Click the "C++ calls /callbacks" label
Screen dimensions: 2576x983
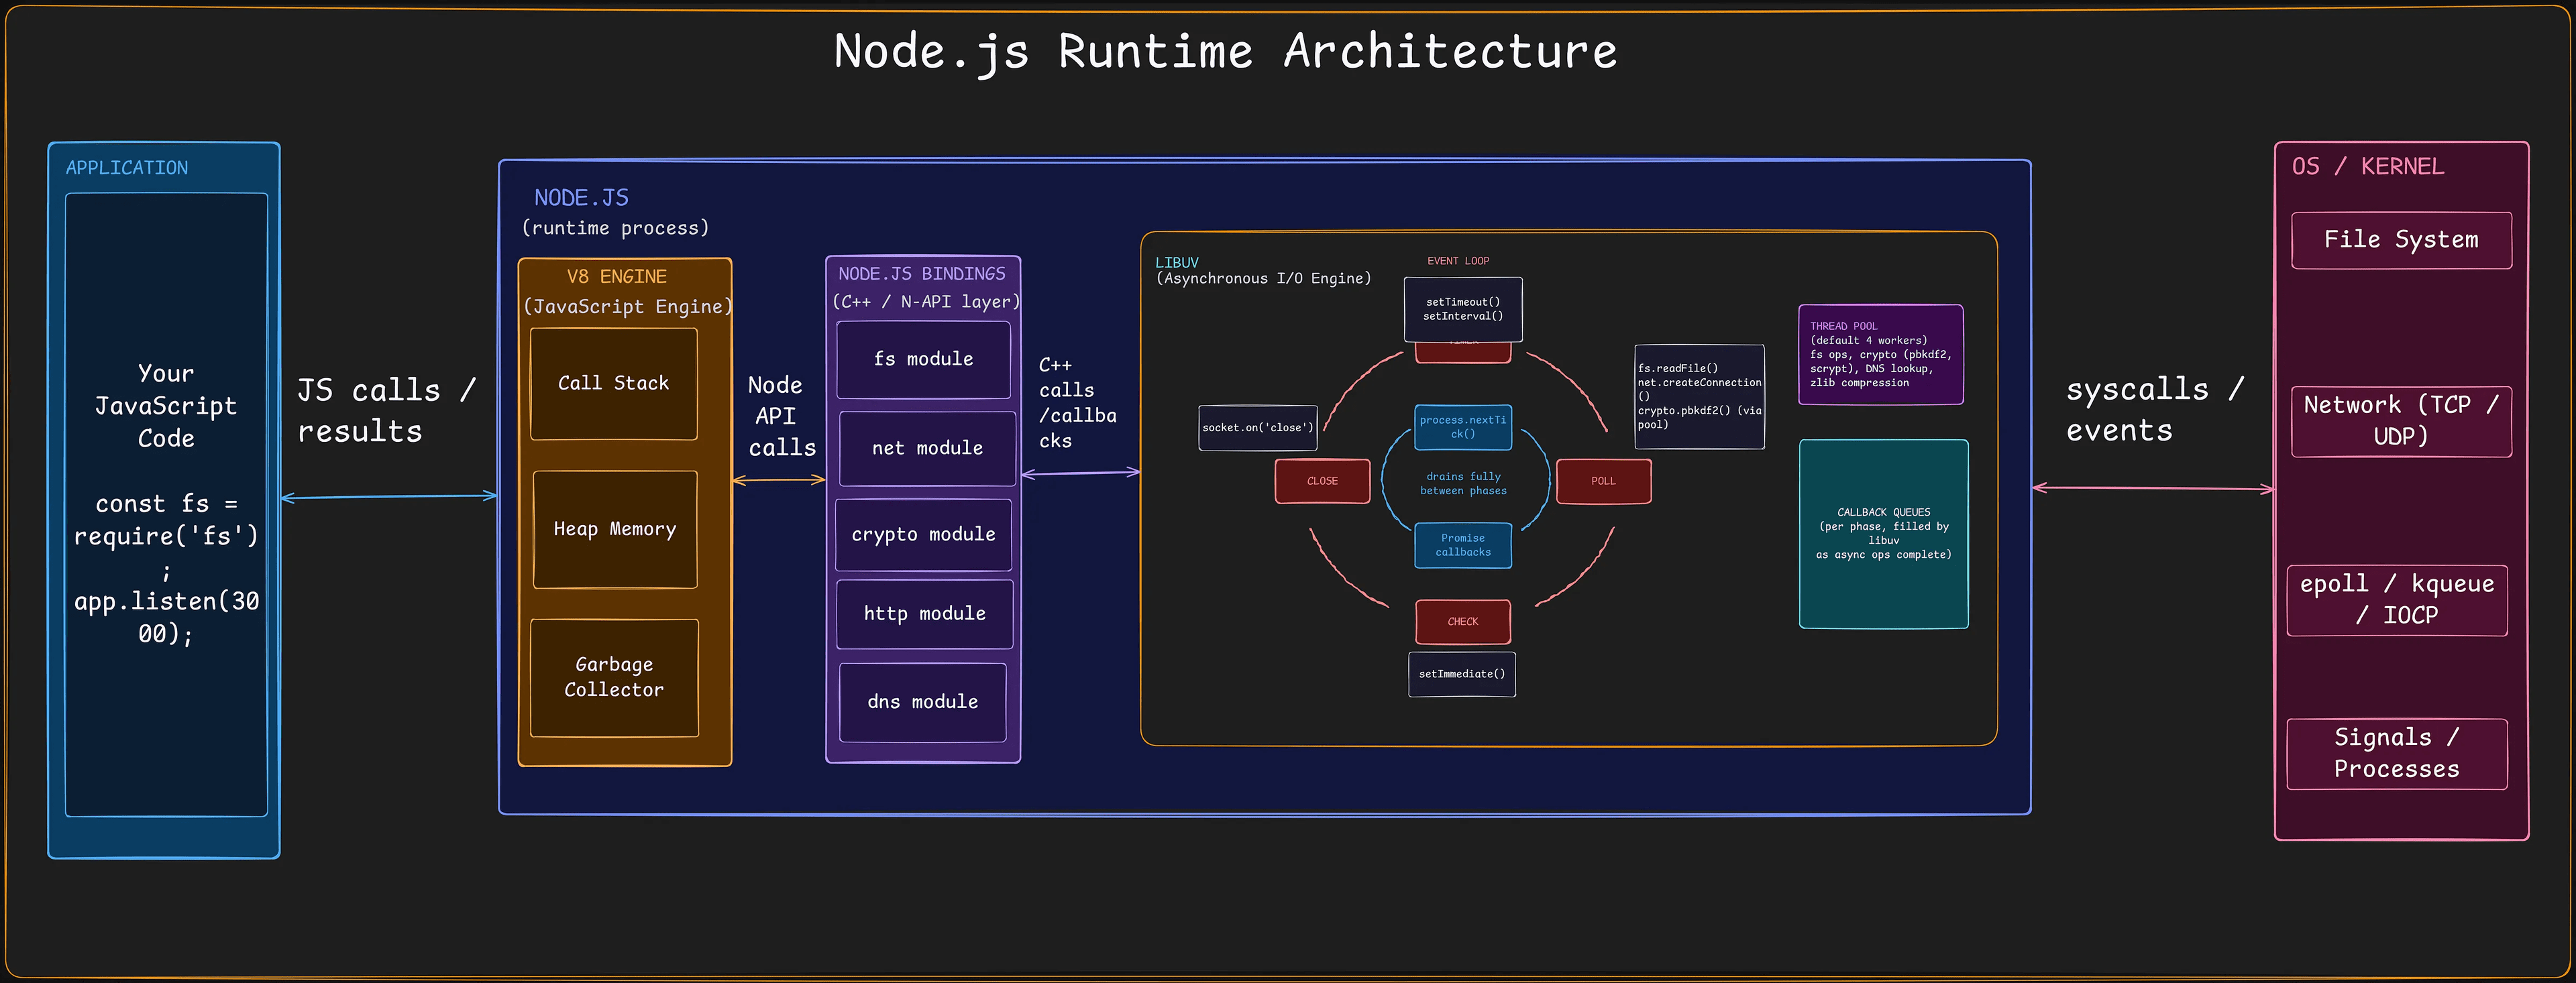[x=1077, y=403]
